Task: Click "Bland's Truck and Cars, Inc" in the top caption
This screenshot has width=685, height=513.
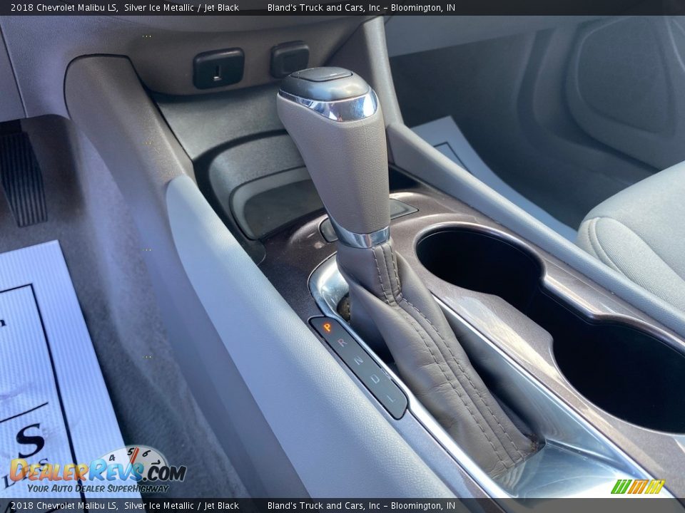Action: tap(324, 8)
